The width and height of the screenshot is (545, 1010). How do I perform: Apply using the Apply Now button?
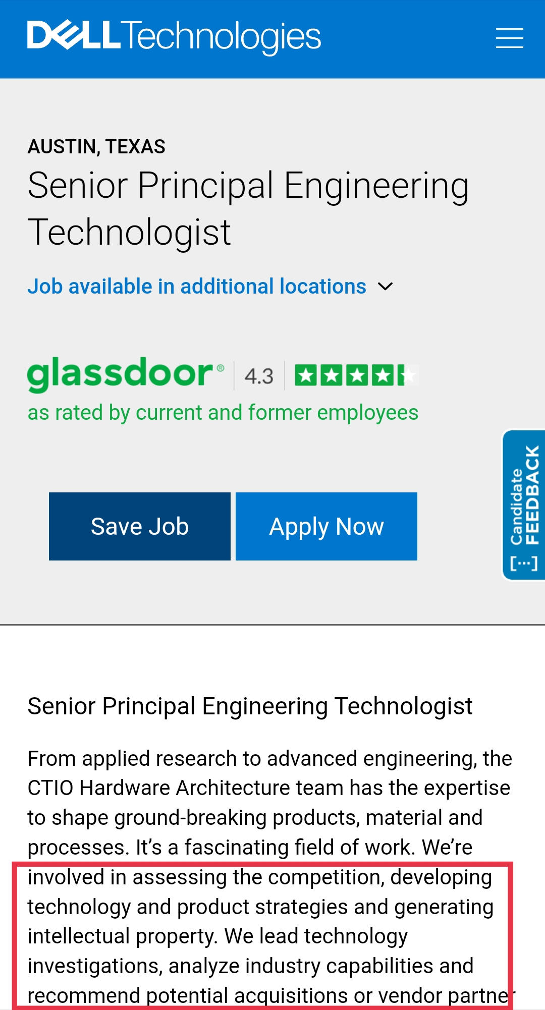[x=326, y=526]
